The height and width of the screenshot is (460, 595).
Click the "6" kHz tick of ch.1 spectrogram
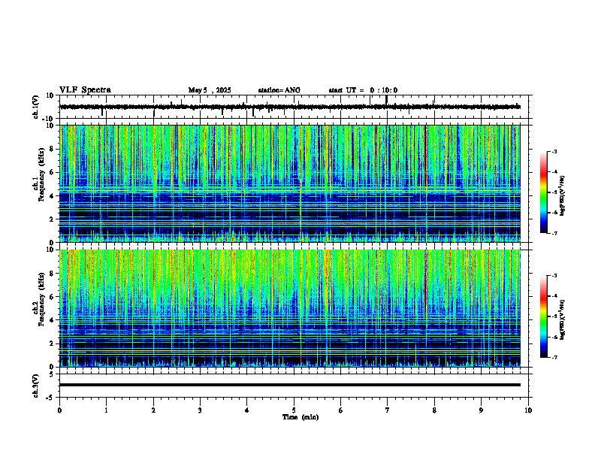pyautogui.click(x=53, y=172)
